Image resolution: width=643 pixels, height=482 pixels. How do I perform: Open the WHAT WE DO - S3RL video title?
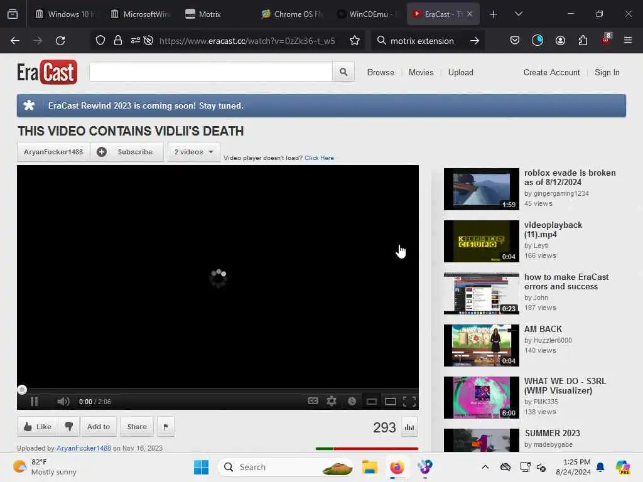565,386
